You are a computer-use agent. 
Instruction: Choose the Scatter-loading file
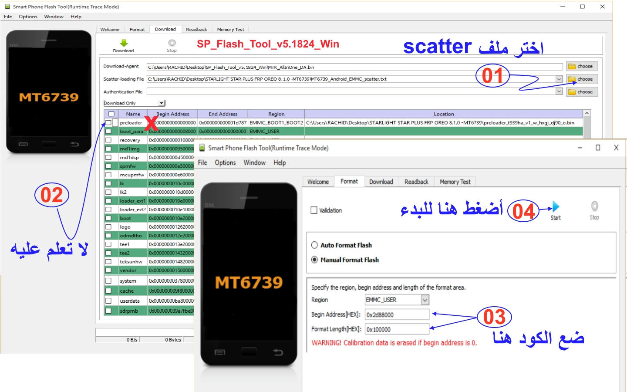[582, 79]
